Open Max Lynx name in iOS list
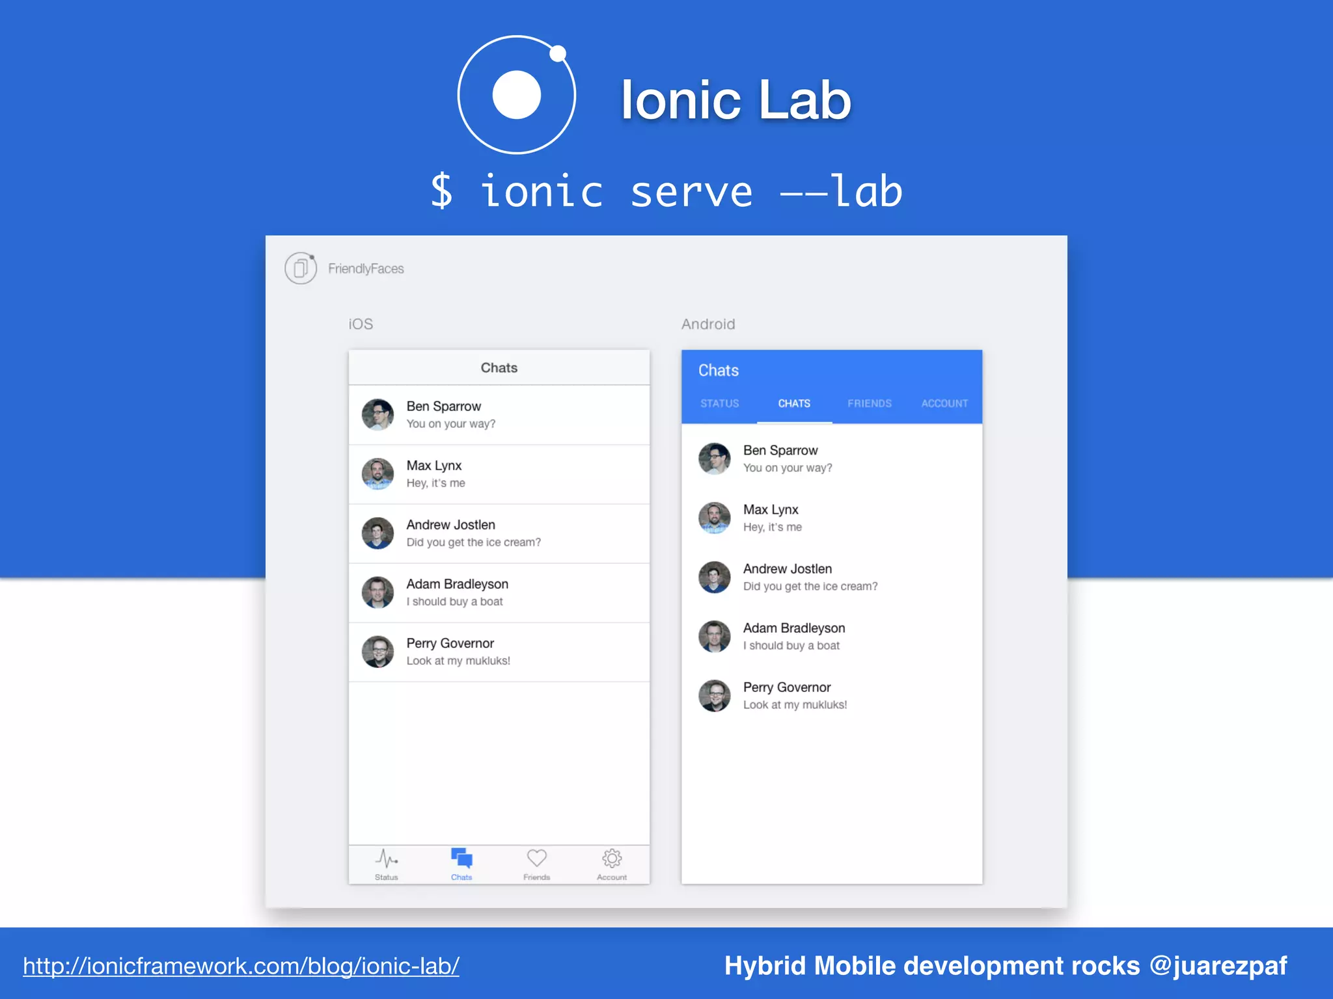The image size is (1333, 999). [434, 466]
